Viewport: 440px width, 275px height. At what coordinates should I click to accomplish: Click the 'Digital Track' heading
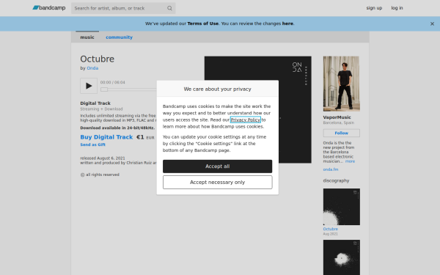point(95,103)
